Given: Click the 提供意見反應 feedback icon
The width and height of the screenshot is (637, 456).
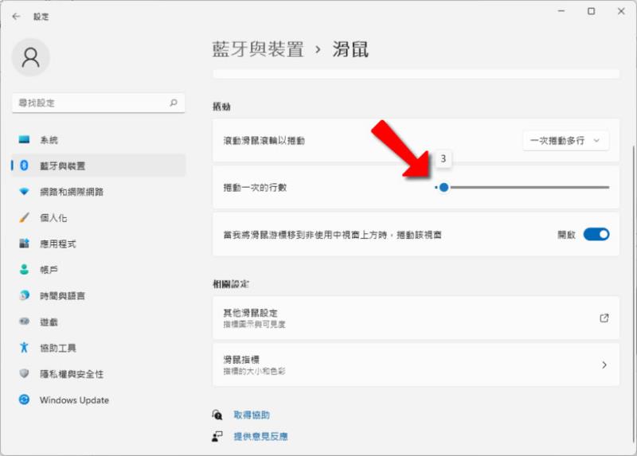Looking at the screenshot, I should [217, 437].
